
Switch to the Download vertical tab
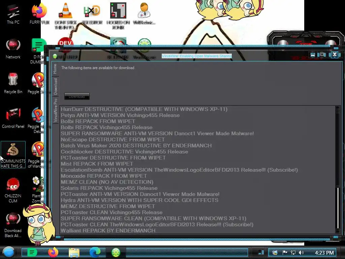[56, 86]
